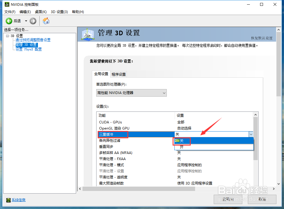The width and height of the screenshot is (284, 209).
Task: Open the 3D 设置(3) menu
Action: pyautogui.click(x=59, y=12)
